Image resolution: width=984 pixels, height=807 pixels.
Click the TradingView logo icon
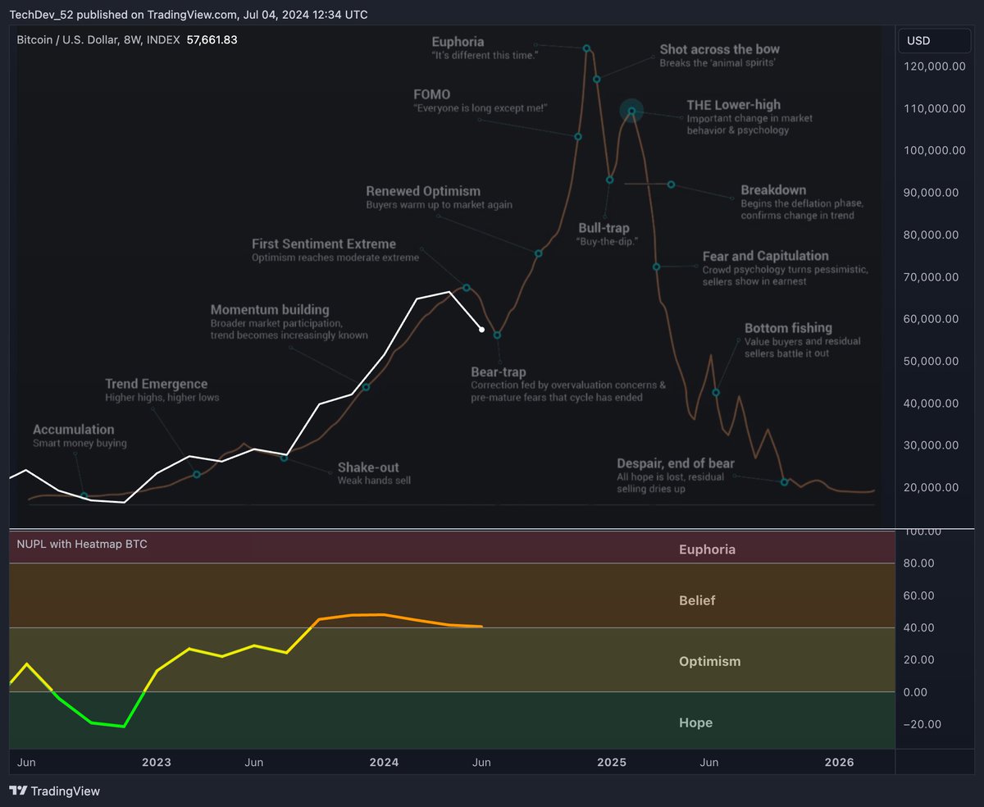16,791
